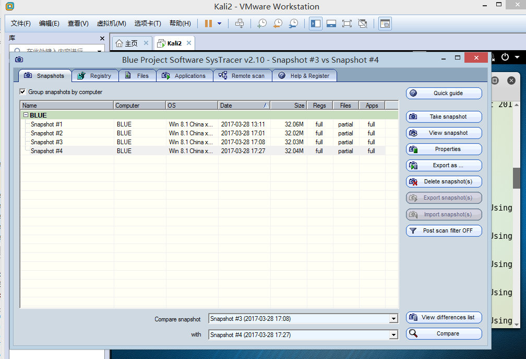Select Snapshot #1 row
Screen dimensions: 526x359
coord(202,124)
